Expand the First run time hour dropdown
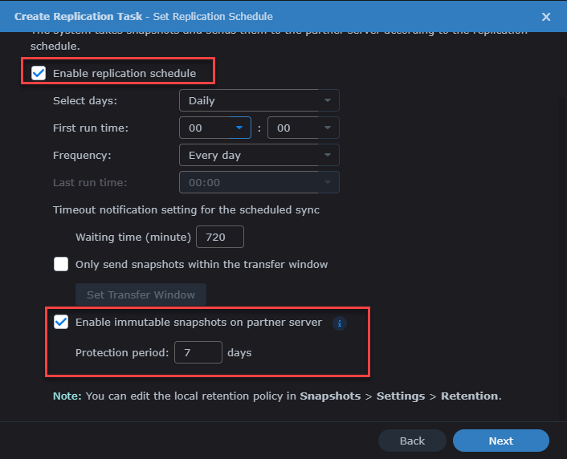567x459 pixels. pyautogui.click(x=215, y=128)
